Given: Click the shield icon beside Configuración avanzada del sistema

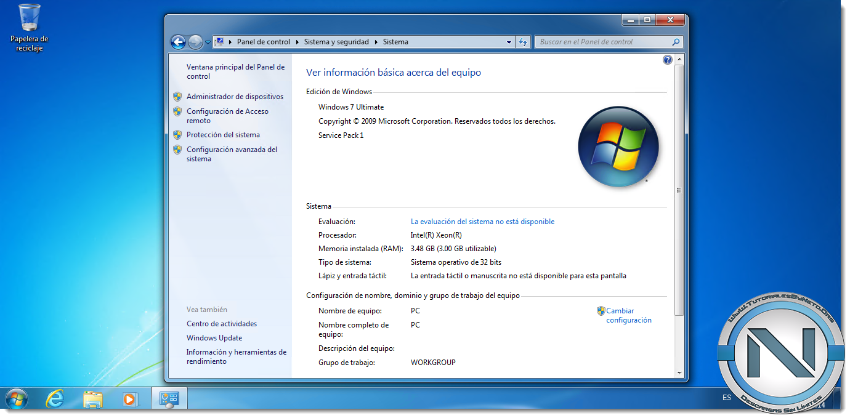Looking at the screenshot, I should pos(177,150).
